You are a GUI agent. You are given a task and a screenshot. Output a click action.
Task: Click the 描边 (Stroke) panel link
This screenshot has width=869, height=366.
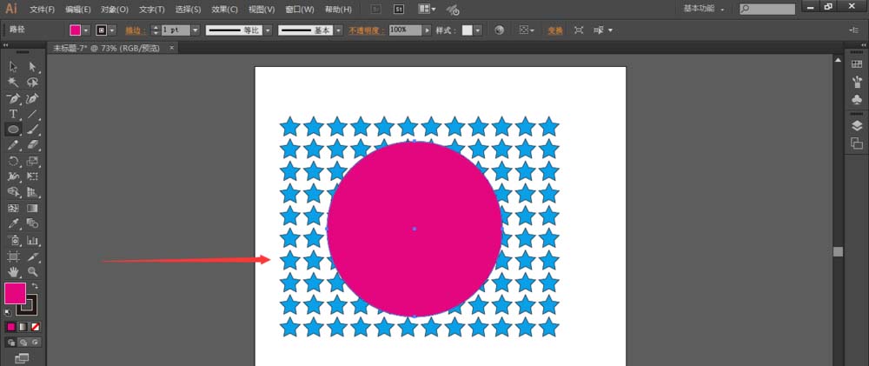pos(134,30)
